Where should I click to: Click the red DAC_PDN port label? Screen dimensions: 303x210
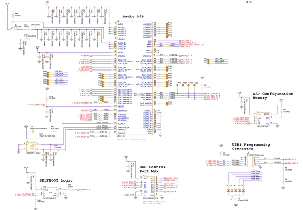click(185, 41)
